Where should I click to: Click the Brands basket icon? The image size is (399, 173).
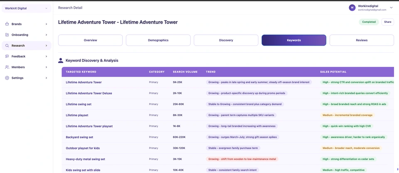(7, 24)
